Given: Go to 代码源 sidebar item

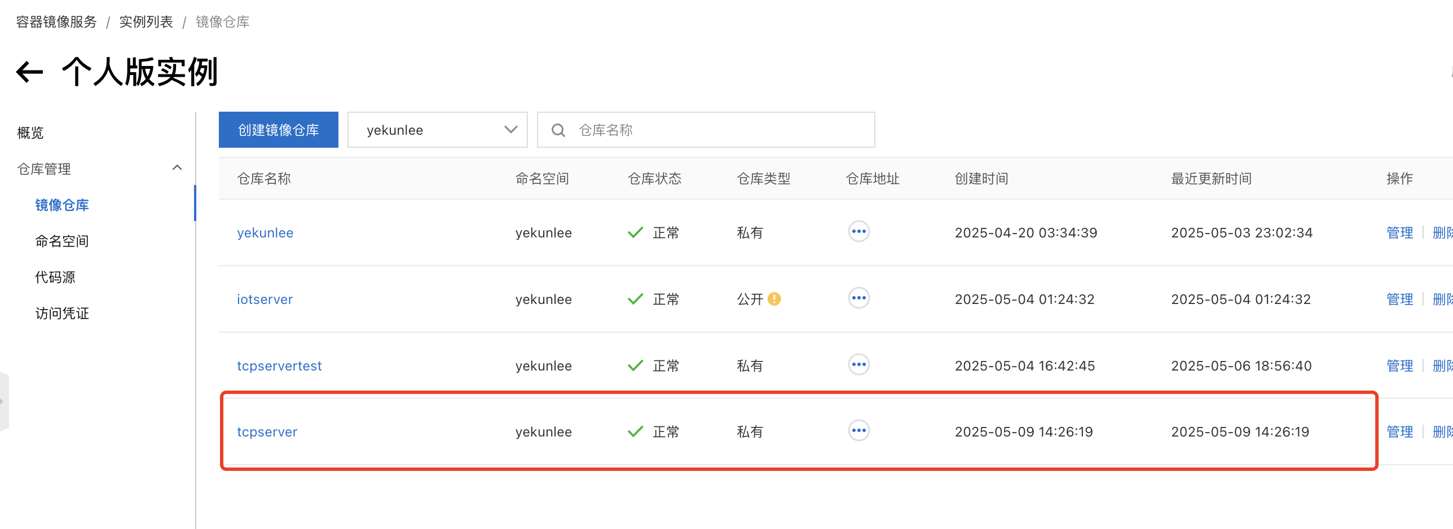Looking at the screenshot, I should 55,277.
